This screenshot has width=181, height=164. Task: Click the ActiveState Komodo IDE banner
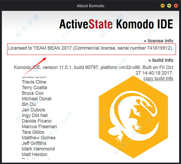click(116, 24)
